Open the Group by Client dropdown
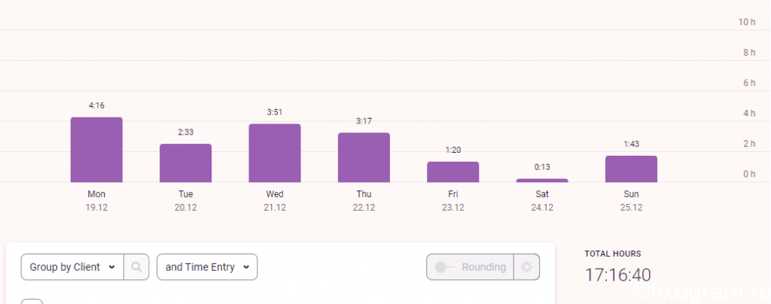 (x=72, y=267)
